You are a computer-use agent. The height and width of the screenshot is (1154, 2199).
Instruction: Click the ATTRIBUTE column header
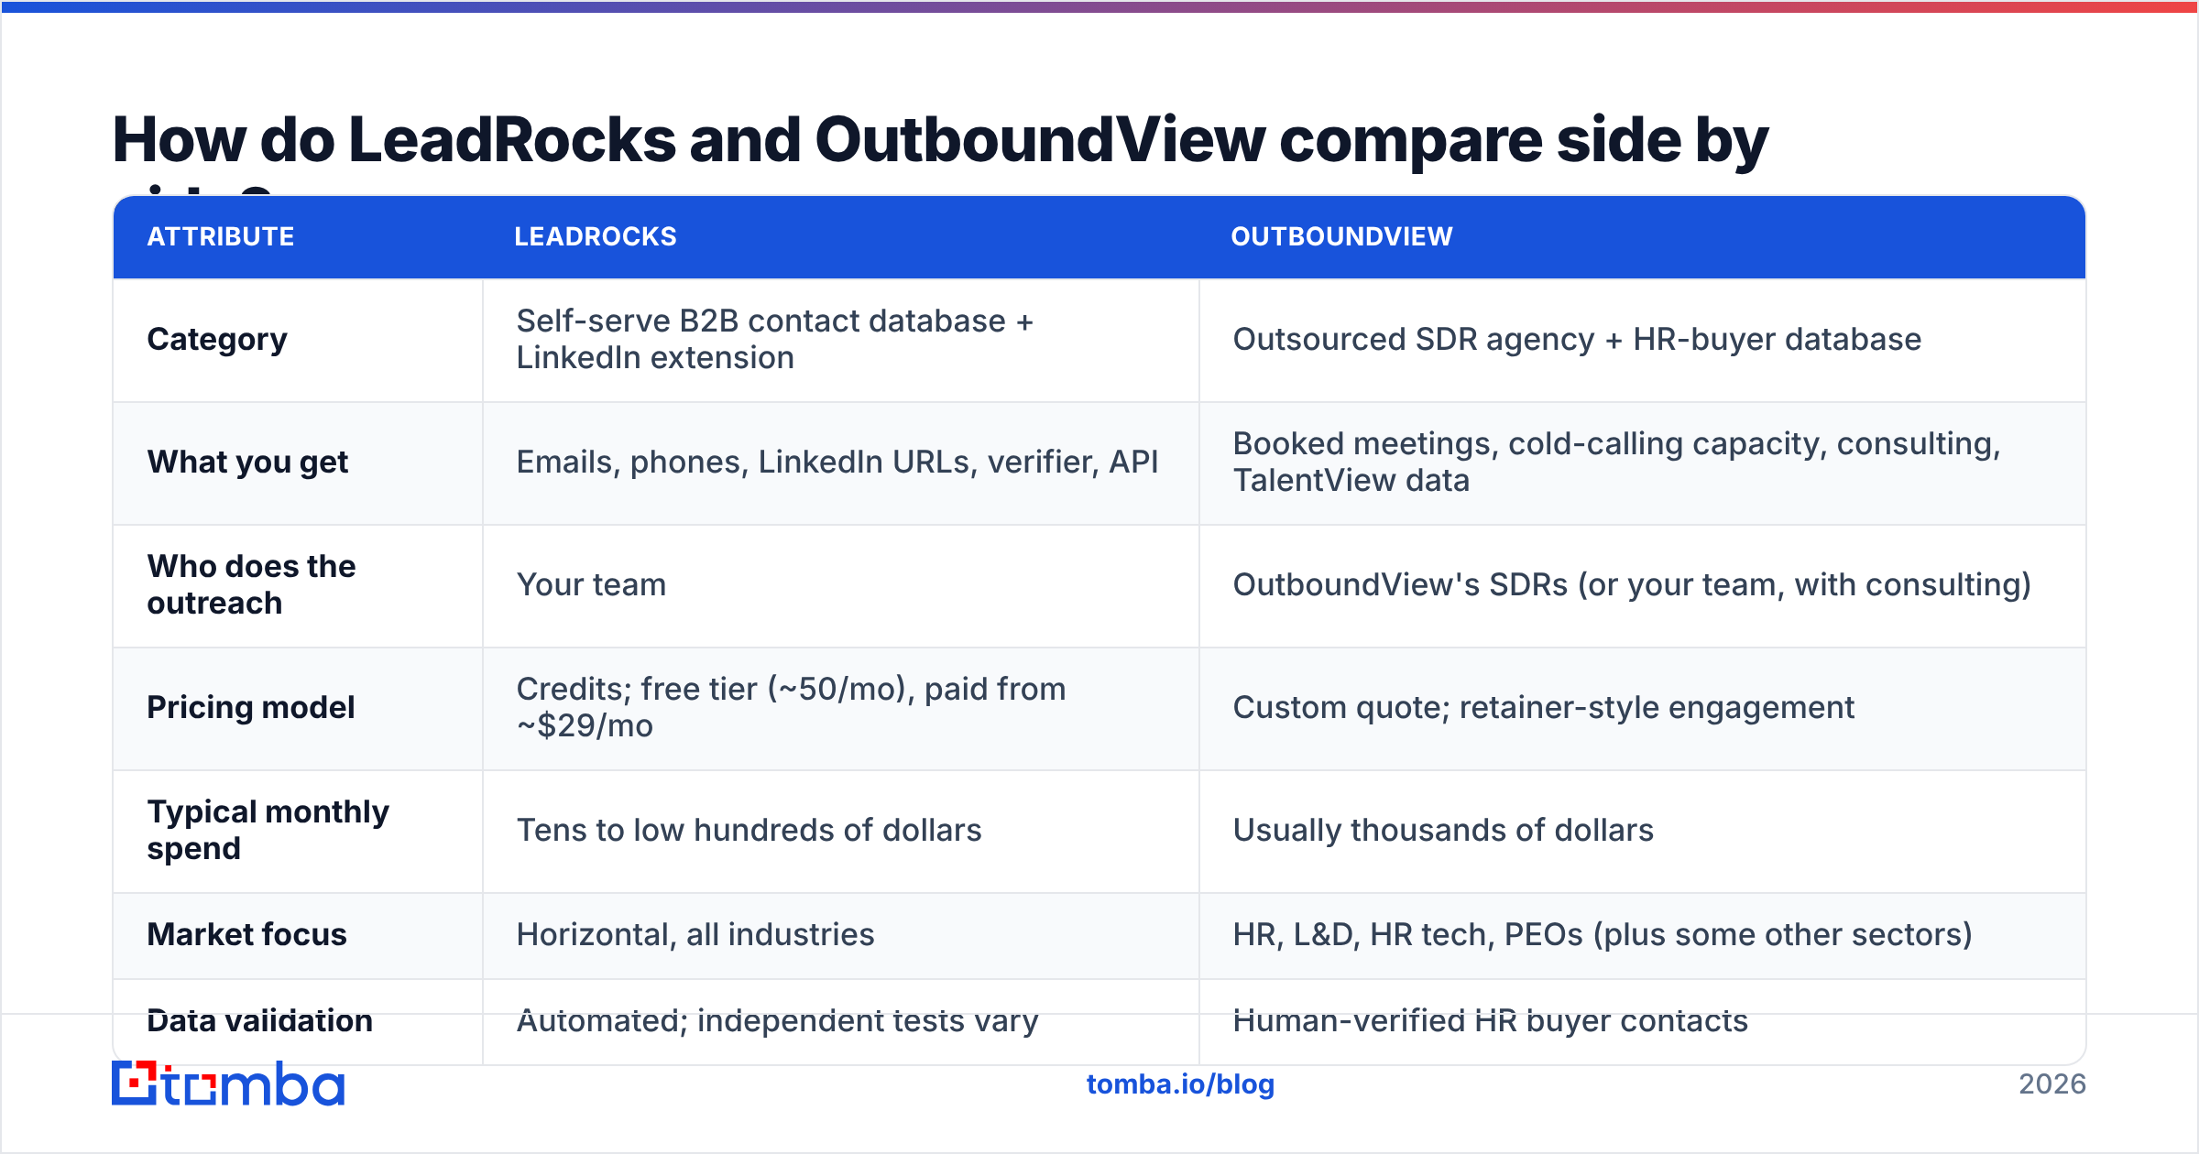click(221, 236)
